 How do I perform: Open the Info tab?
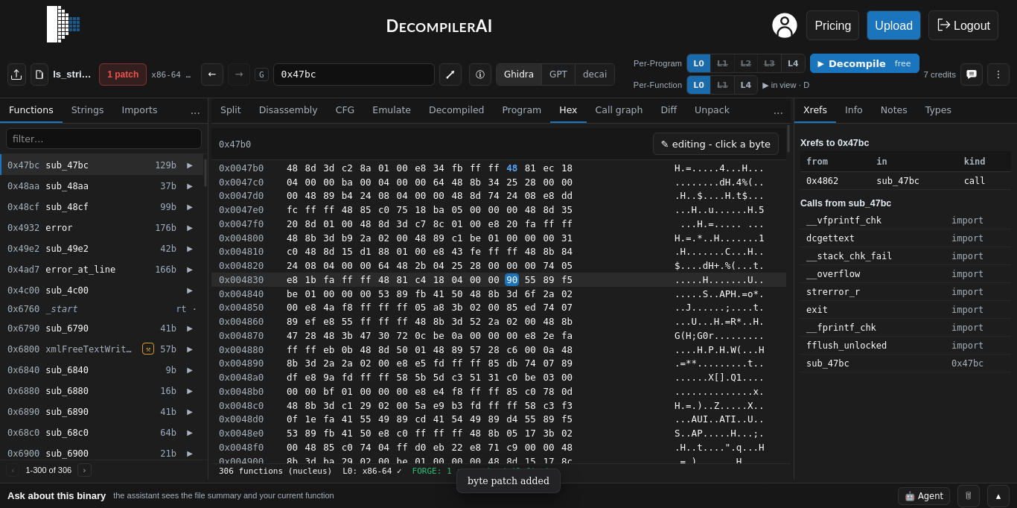point(853,110)
